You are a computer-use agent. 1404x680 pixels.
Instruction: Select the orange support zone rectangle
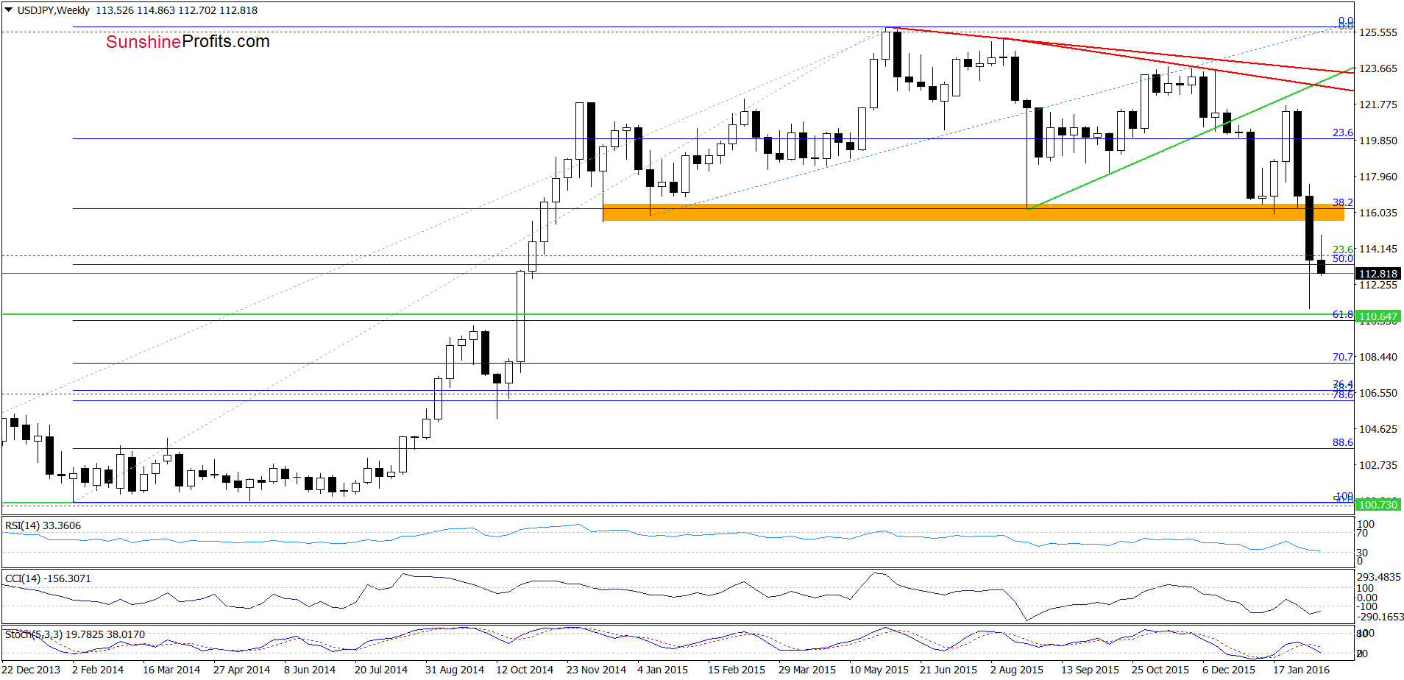coord(973,212)
